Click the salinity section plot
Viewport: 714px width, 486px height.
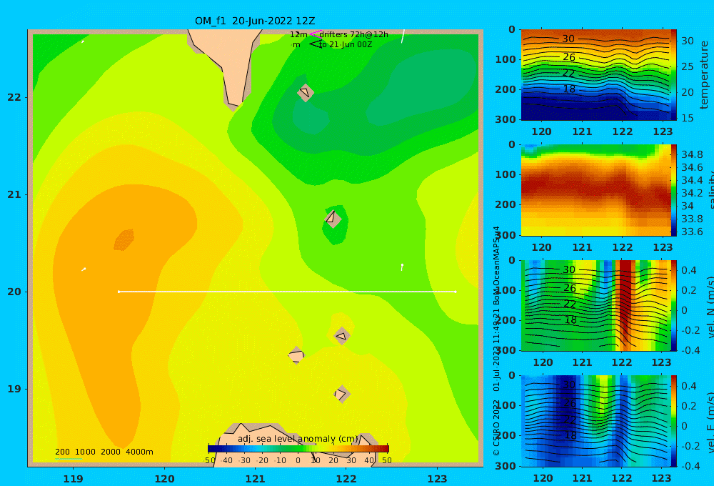[595, 190]
